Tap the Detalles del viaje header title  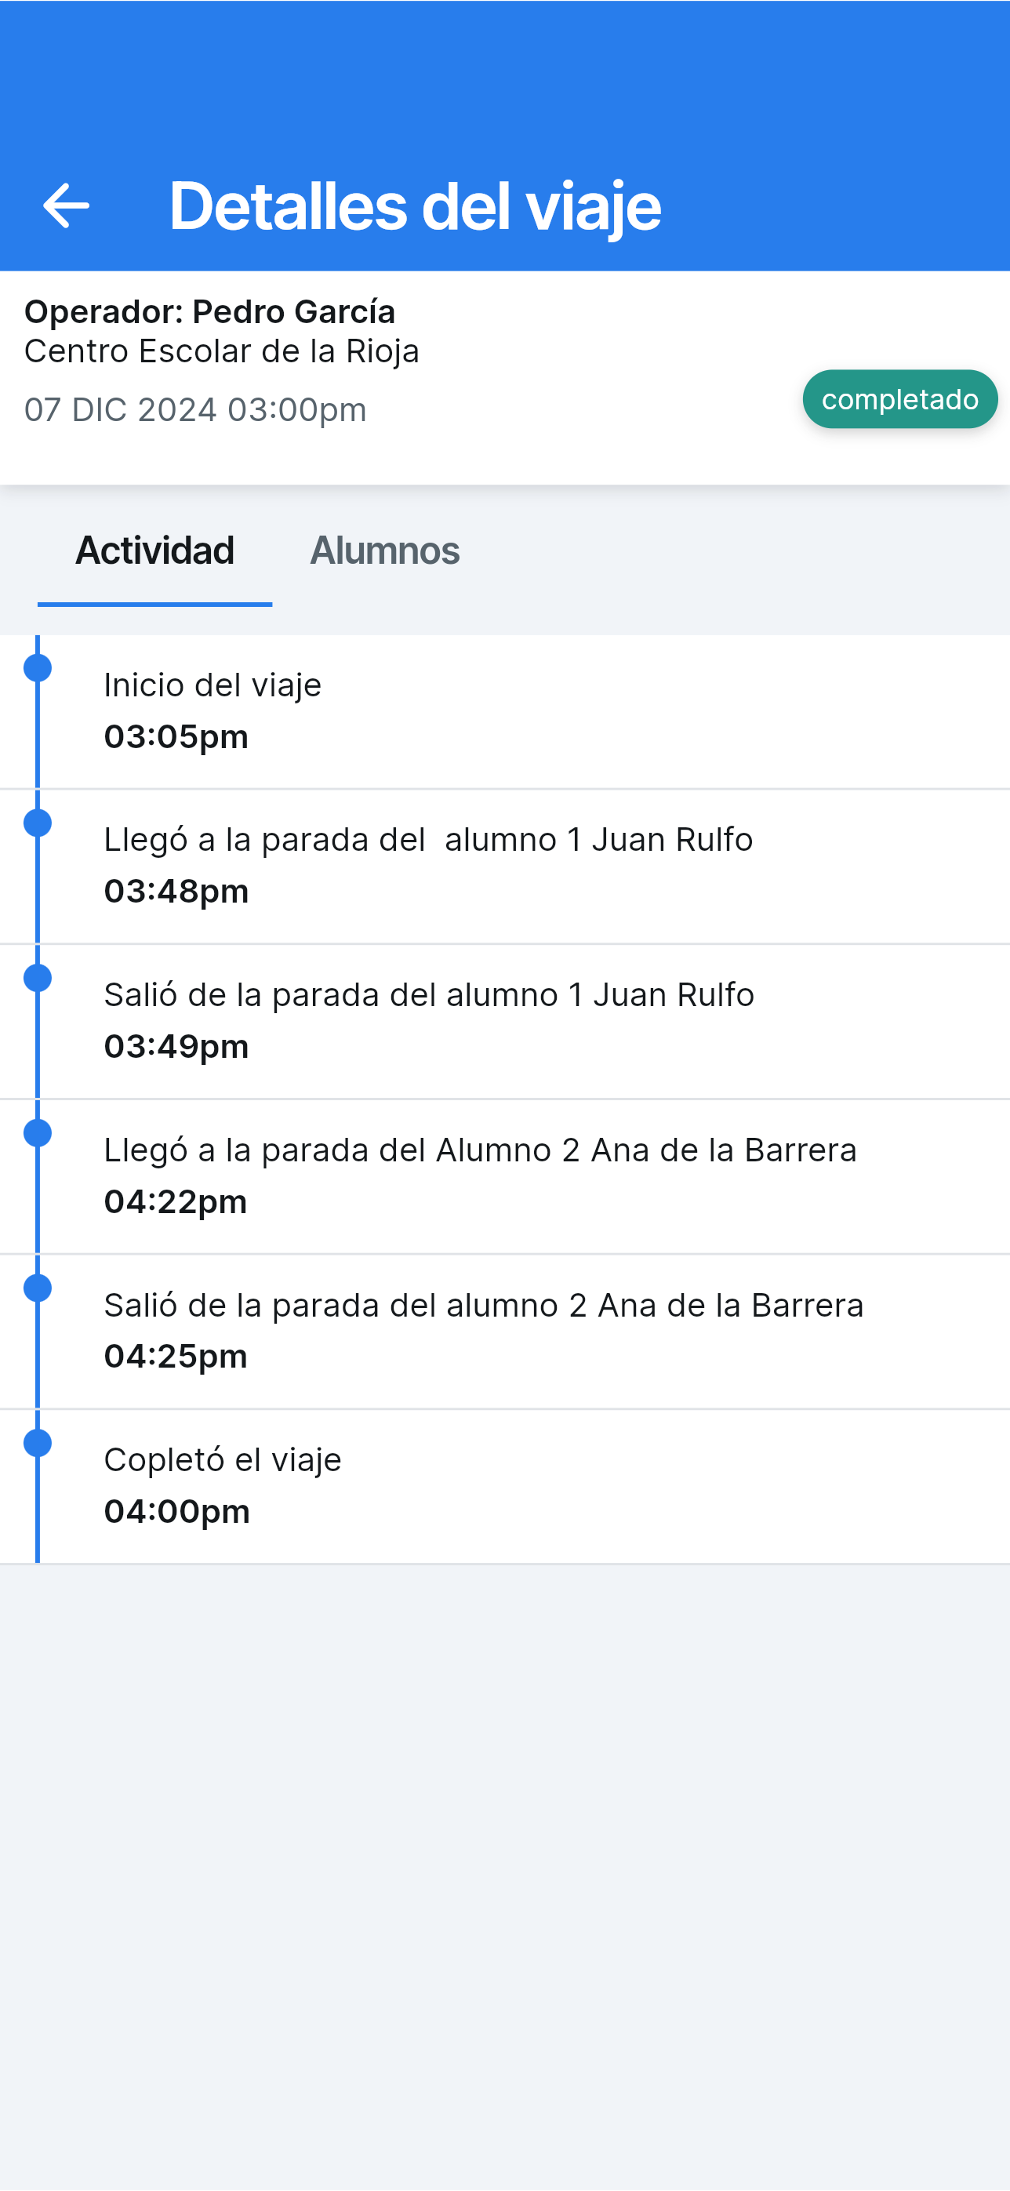click(415, 205)
